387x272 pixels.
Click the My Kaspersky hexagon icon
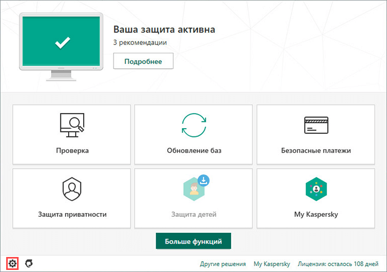[316, 189]
